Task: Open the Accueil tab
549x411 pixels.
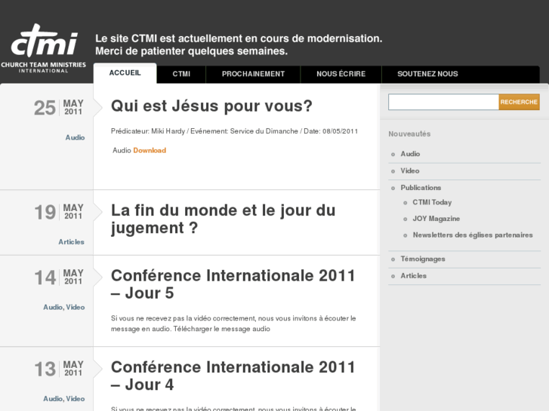Action: (x=125, y=72)
